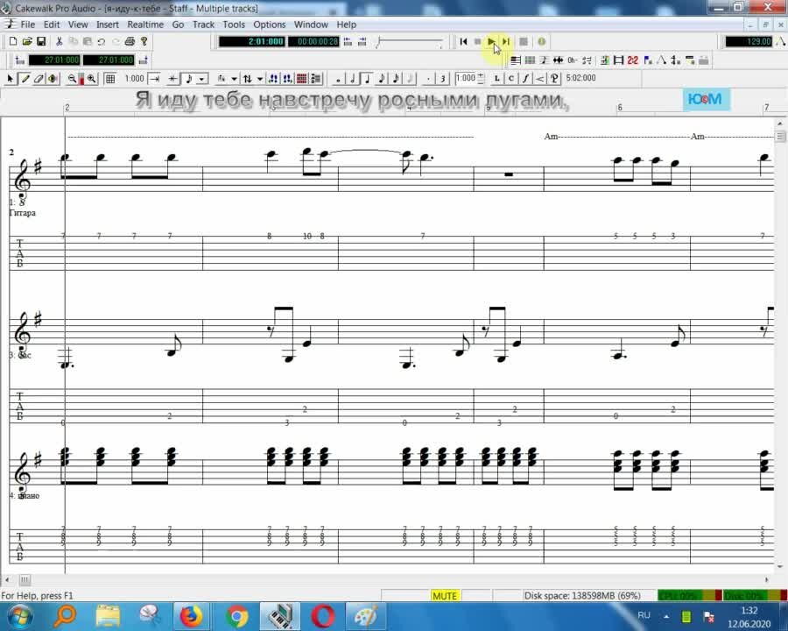This screenshot has height=631, width=788.
Task: Enable the Chord (C) entry mode
Action: [x=510, y=79]
